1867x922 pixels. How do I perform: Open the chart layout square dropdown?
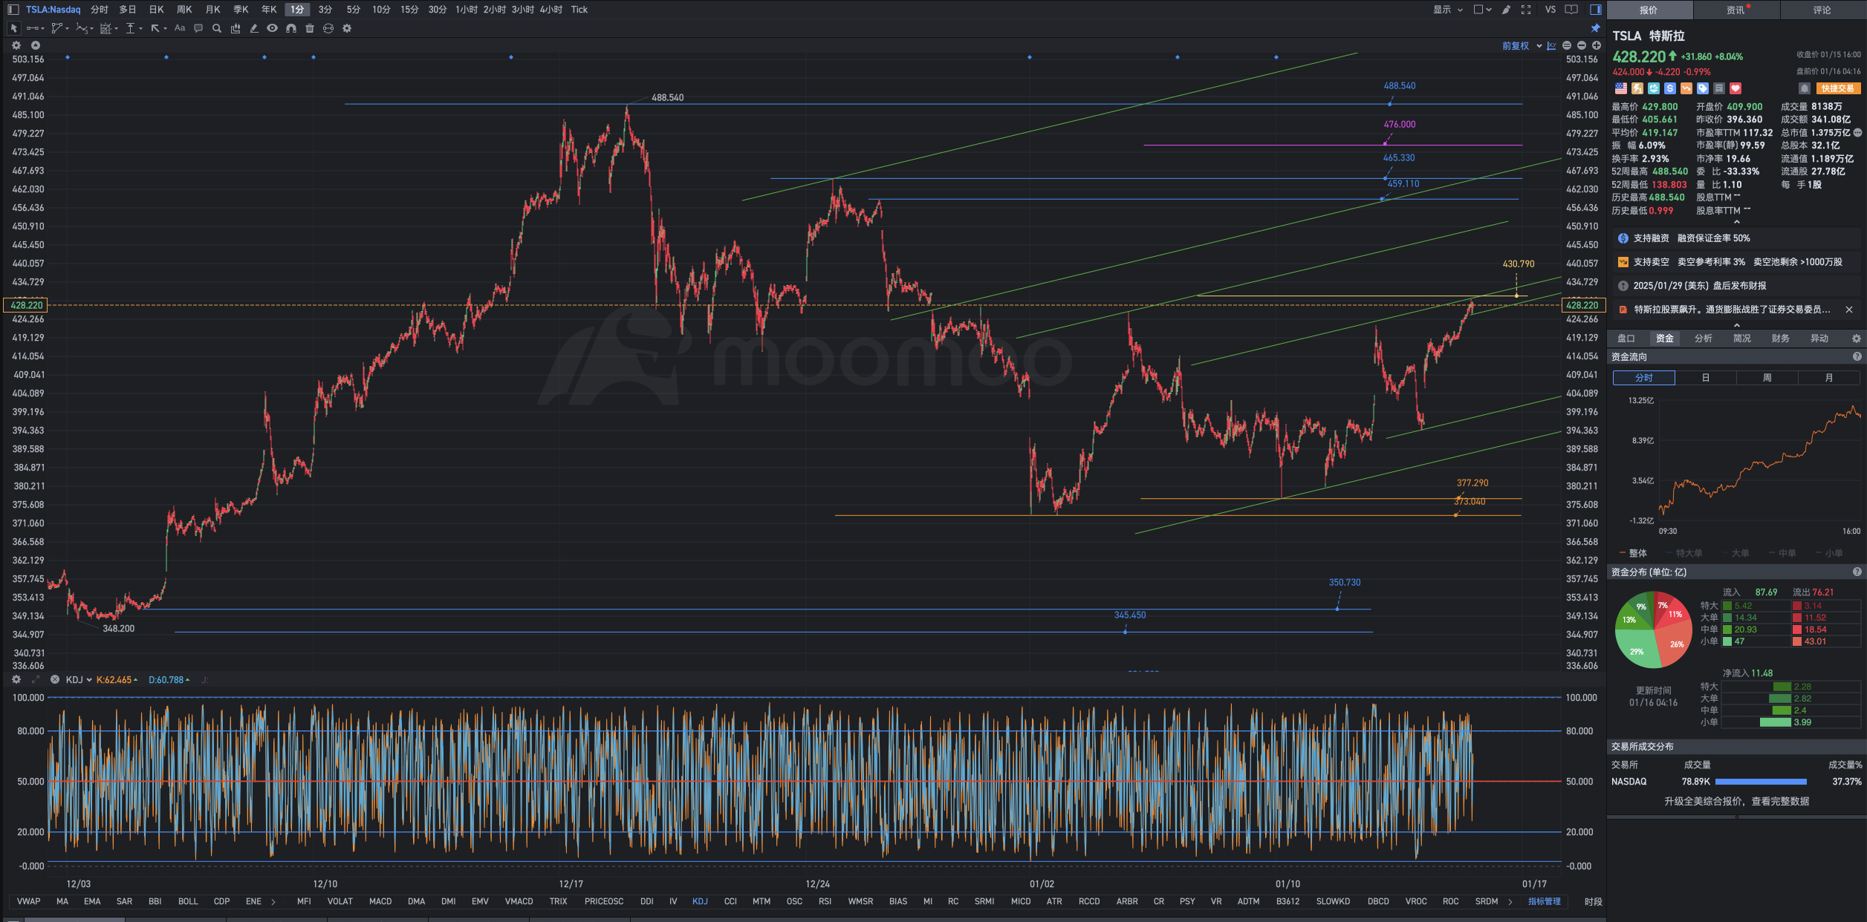pos(1482,10)
